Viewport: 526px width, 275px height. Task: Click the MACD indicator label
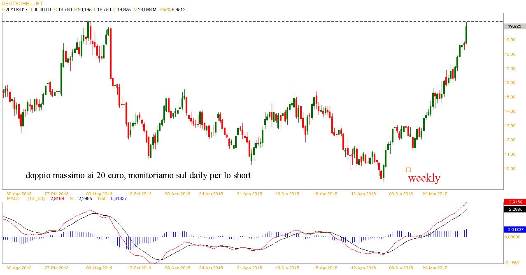(x=14, y=198)
